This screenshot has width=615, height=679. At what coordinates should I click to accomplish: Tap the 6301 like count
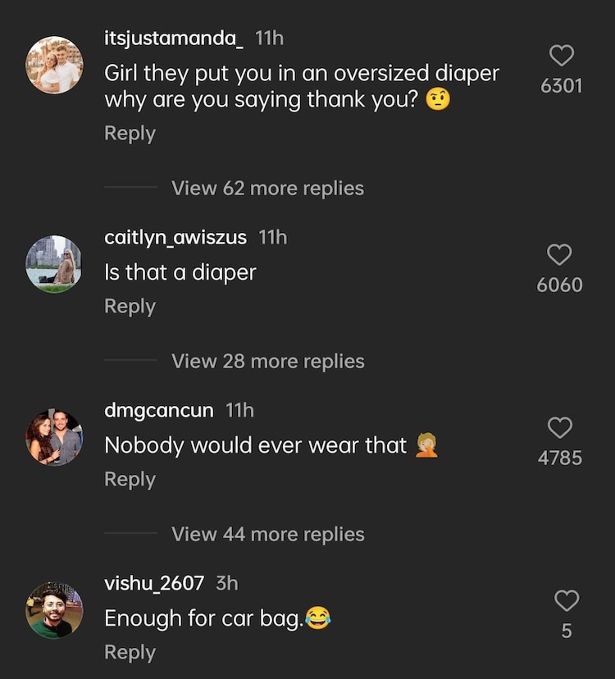[561, 85]
